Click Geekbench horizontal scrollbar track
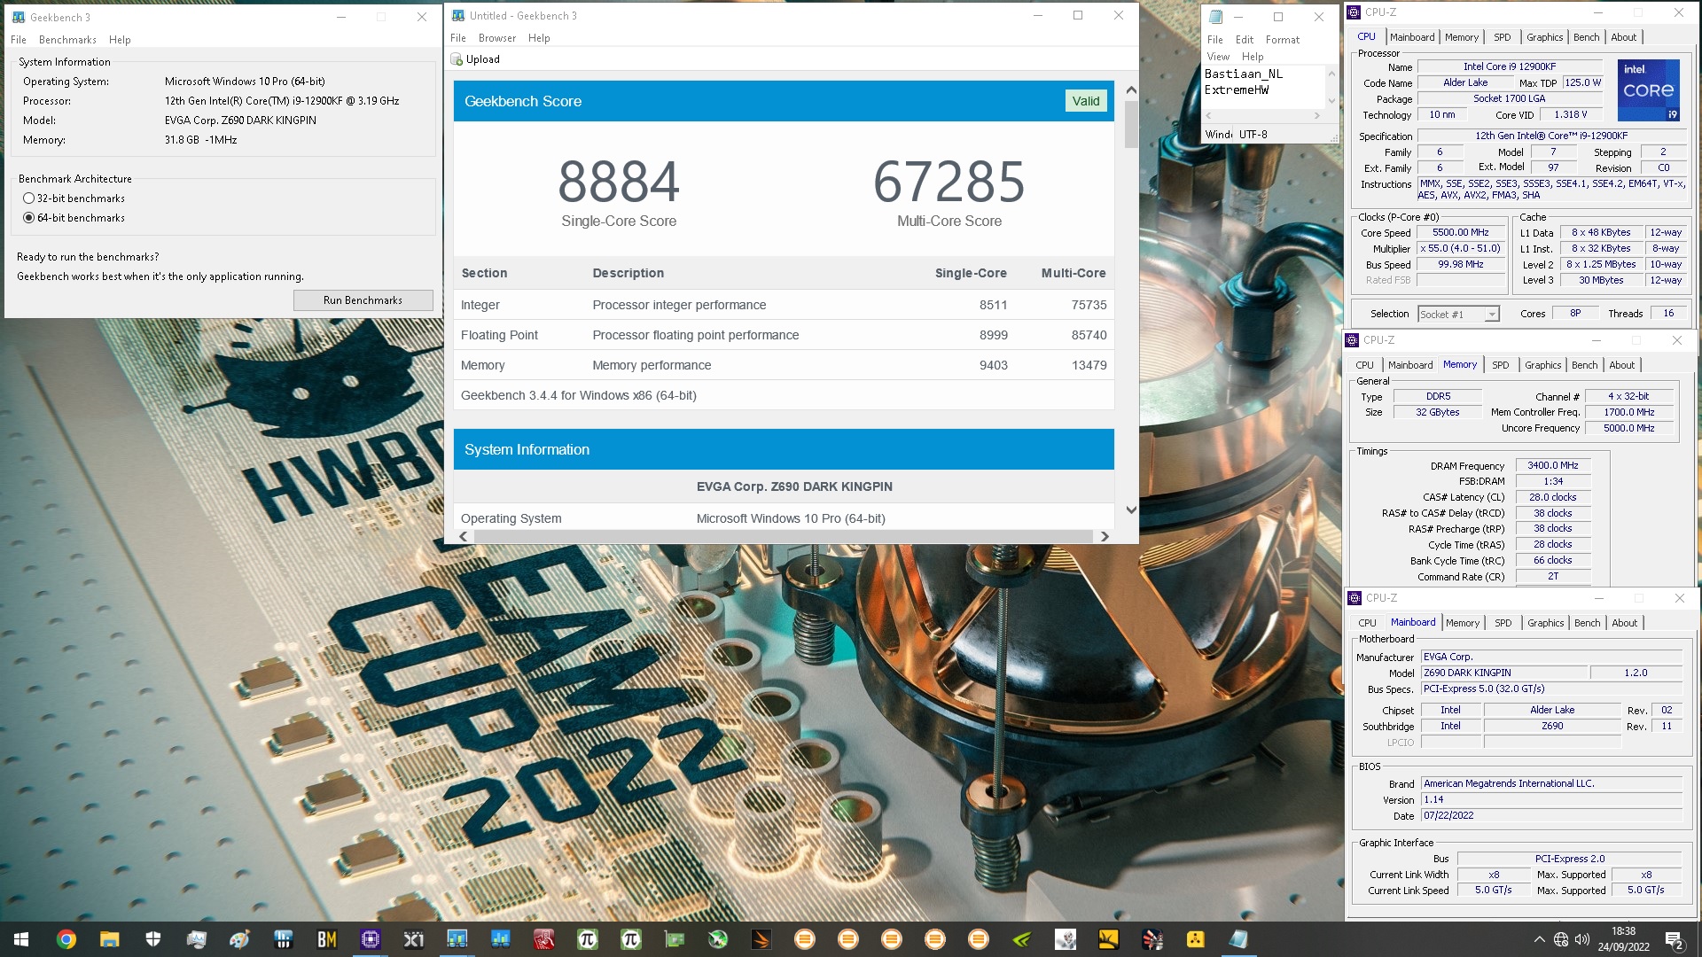This screenshot has width=1702, height=957. (783, 536)
